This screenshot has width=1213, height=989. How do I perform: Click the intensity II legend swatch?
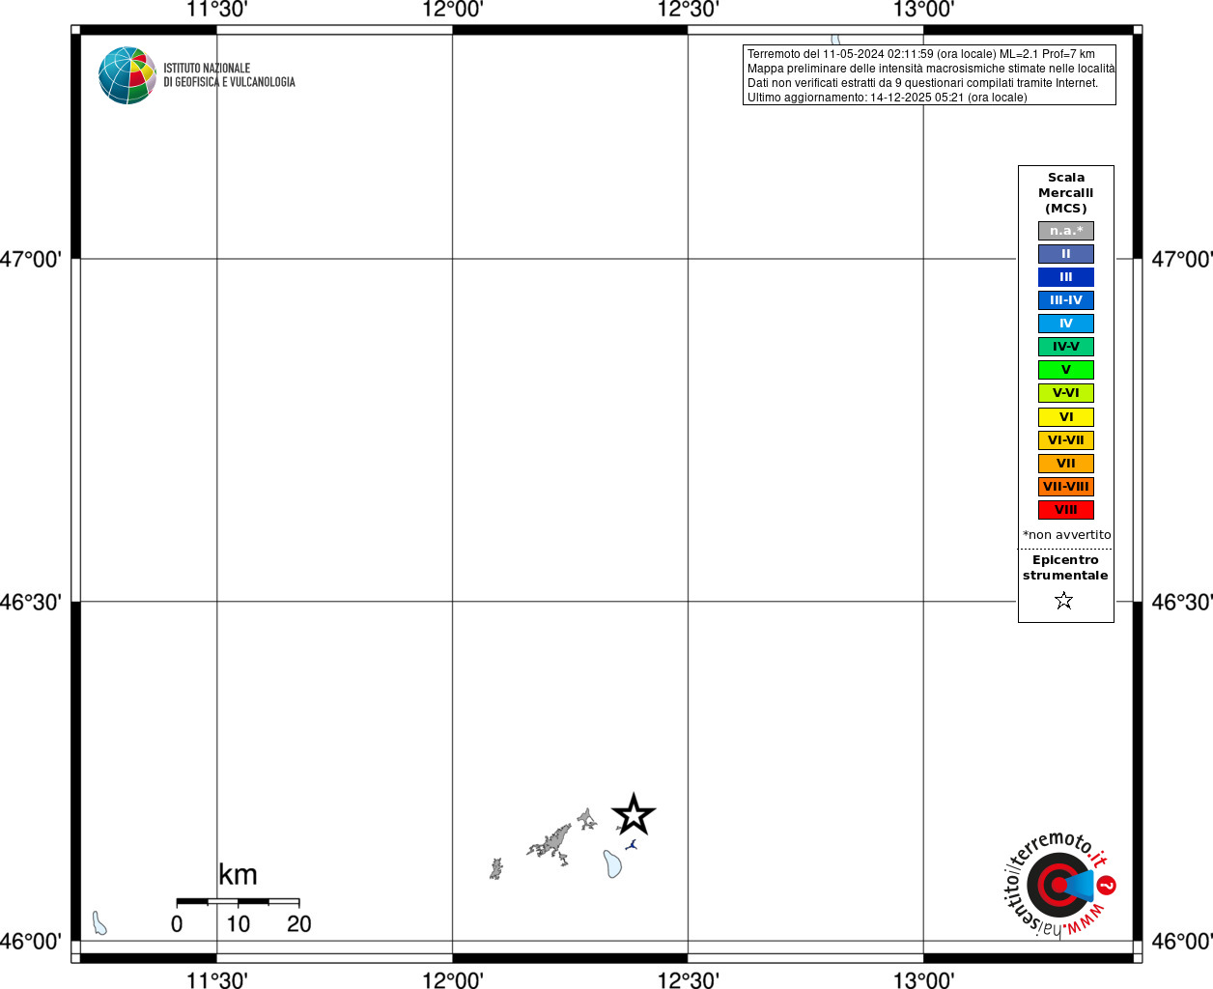pyautogui.click(x=1066, y=254)
